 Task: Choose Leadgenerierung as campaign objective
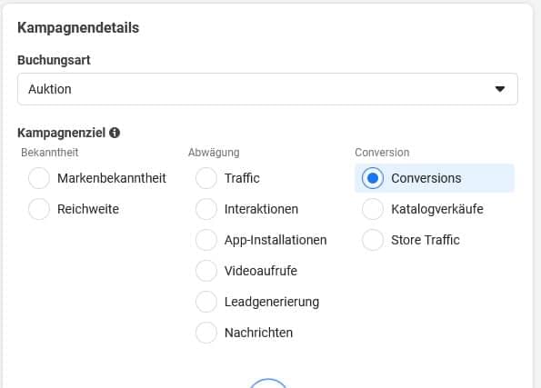206,302
